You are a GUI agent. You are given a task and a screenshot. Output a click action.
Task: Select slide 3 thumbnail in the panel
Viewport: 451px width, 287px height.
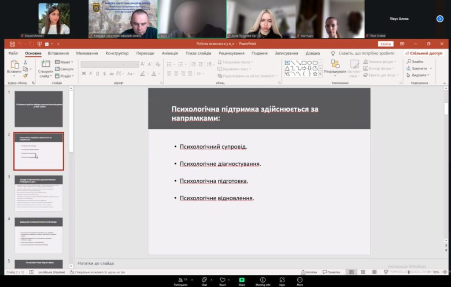tap(39, 193)
